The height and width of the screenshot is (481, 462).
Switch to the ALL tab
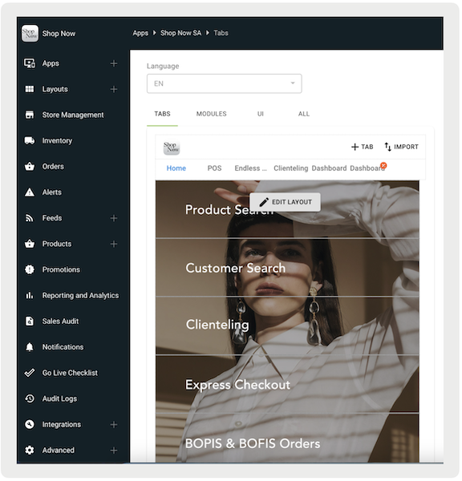tap(304, 114)
